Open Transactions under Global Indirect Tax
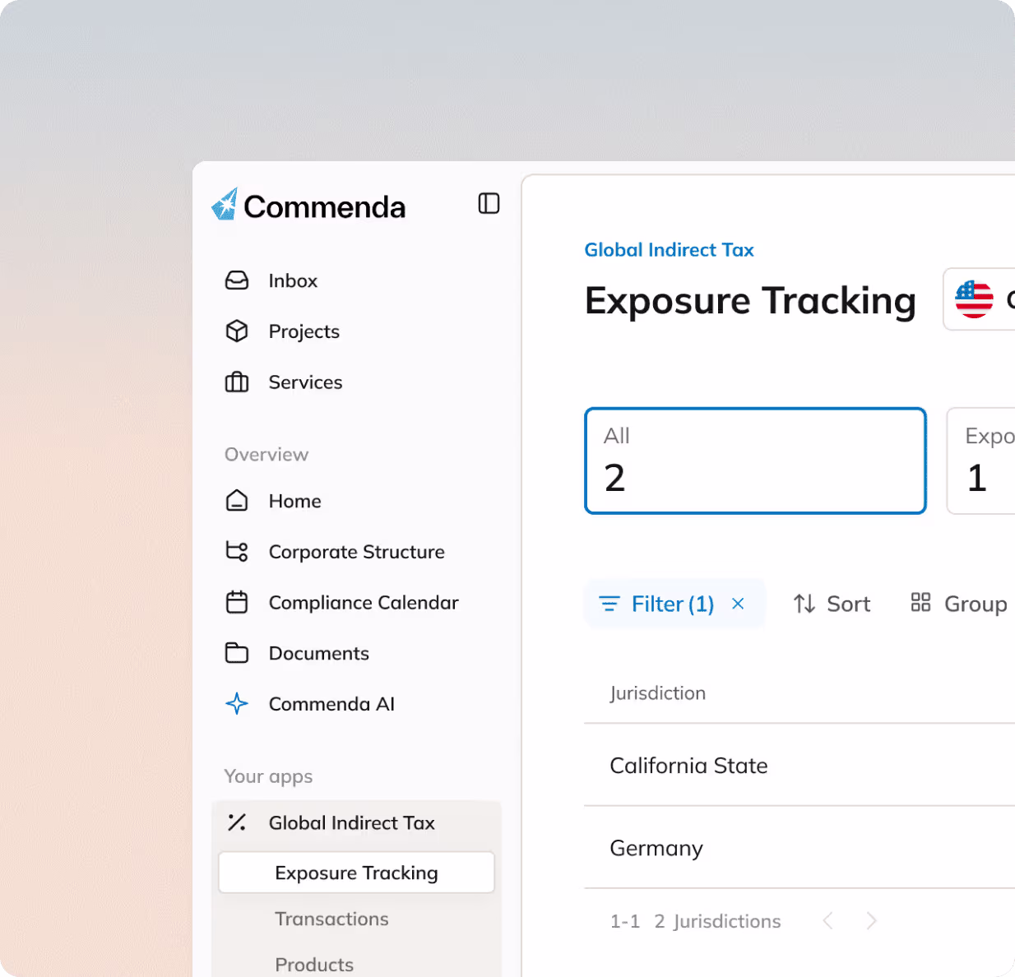 (331, 919)
